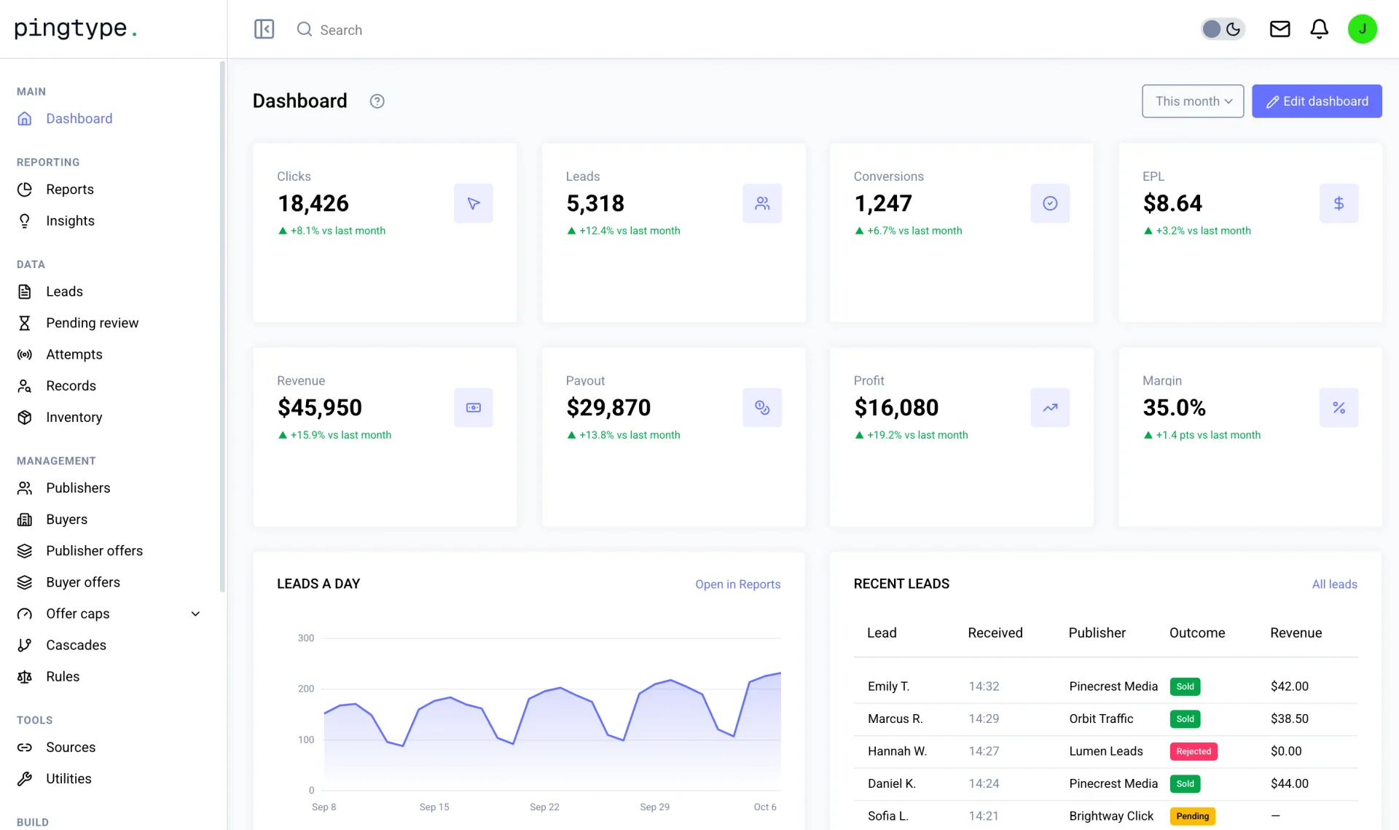The image size is (1399, 830).
Task: Click the Revenue card banknote icon
Action: (x=474, y=407)
